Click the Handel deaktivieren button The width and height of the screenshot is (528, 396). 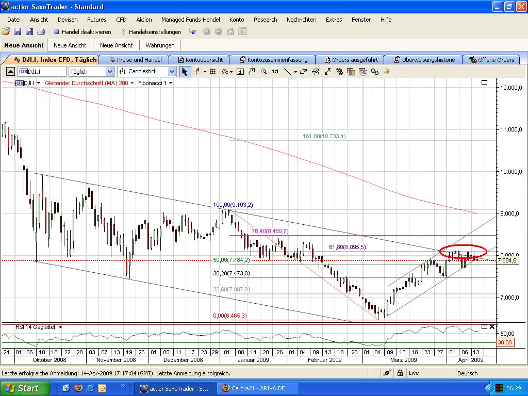click(86, 31)
